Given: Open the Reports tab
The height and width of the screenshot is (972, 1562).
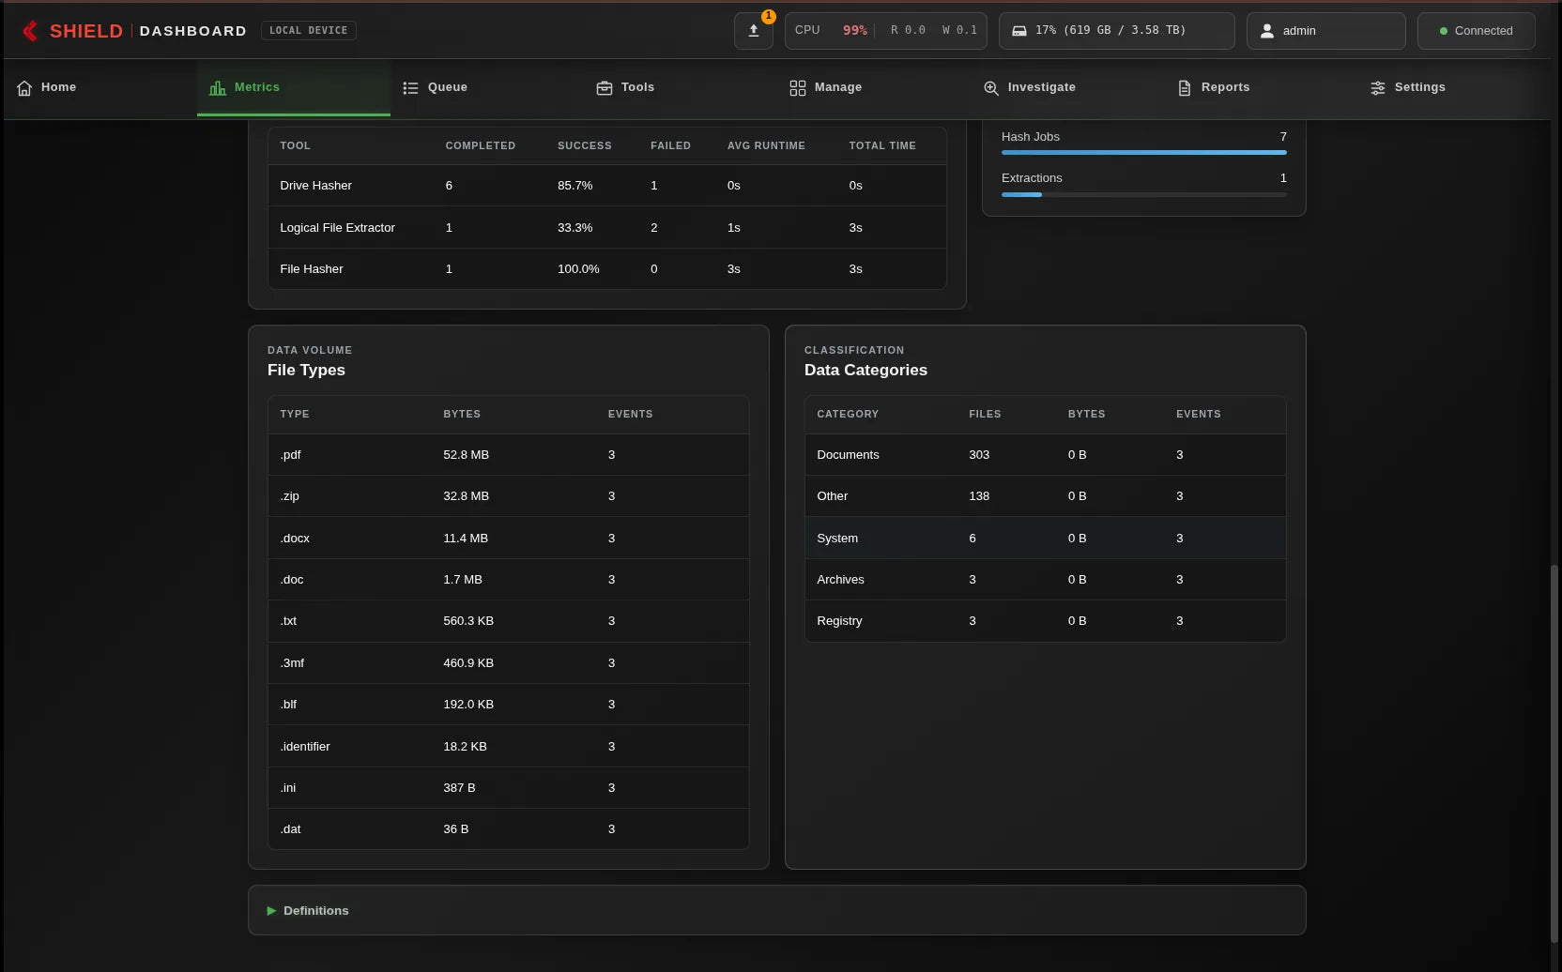Looking at the screenshot, I should click(1260, 87).
